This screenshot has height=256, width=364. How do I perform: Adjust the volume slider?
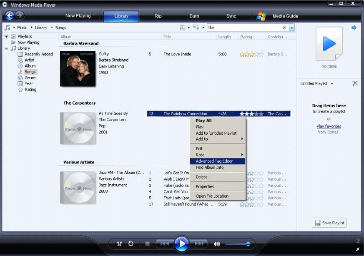tap(237, 244)
